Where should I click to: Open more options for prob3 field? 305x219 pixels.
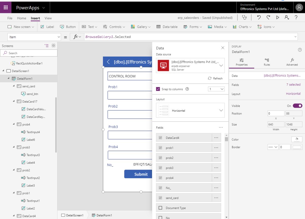[x=216, y=168]
